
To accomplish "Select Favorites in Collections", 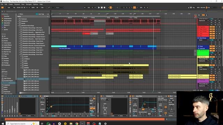I will (7, 16).
